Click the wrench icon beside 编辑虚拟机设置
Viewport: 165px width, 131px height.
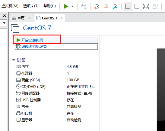(x=18, y=47)
